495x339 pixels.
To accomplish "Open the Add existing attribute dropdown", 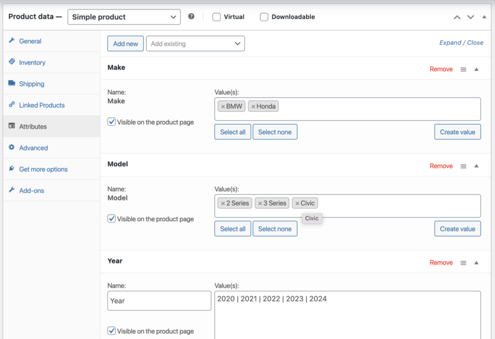I will pyautogui.click(x=196, y=44).
